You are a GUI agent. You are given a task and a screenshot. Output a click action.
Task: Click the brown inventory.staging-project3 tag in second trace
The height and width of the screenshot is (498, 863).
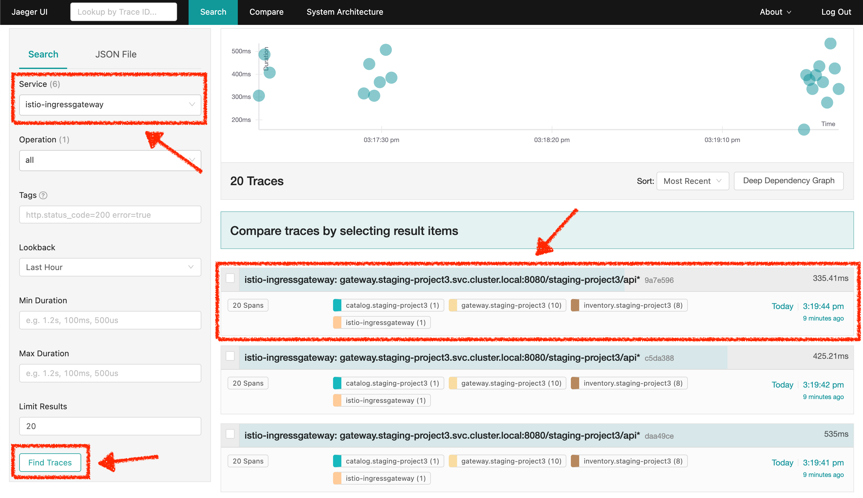(x=629, y=383)
